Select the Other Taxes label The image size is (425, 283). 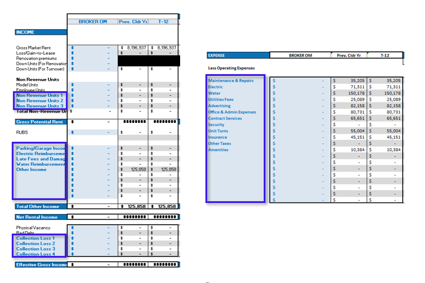pos(220,144)
